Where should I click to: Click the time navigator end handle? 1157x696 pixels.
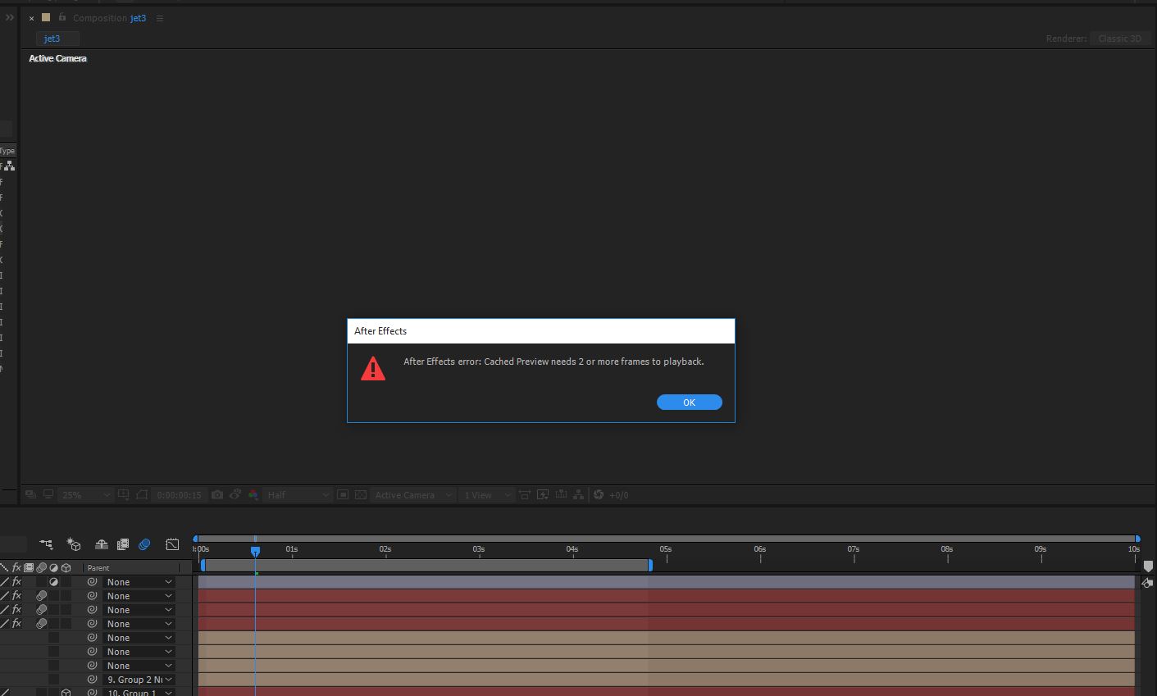[1137, 539]
